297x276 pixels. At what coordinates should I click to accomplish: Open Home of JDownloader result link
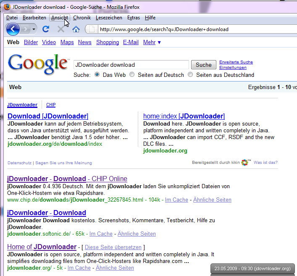(x=42, y=247)
